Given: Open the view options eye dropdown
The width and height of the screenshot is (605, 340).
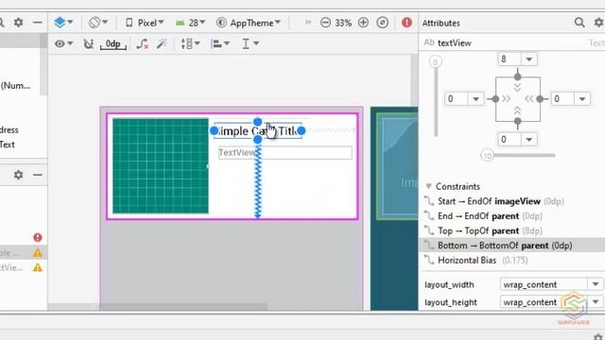Looking at the screenshot, I should click(63, 43).
